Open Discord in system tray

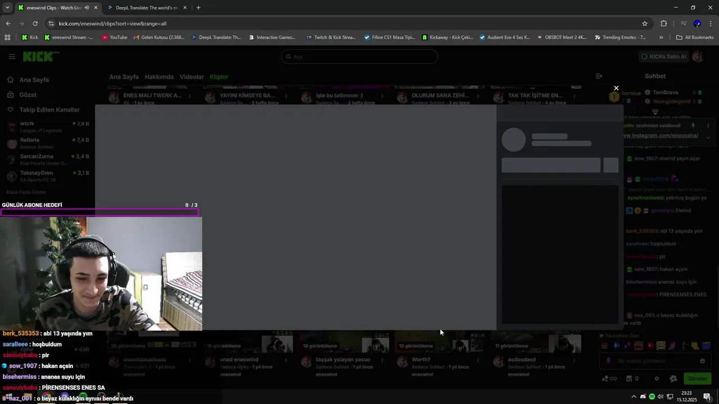tap(643, 397)
